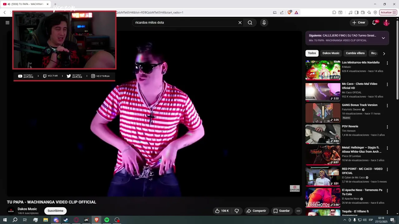Open YouTube notifications bell
399x224 pixels.
(375, 22)
